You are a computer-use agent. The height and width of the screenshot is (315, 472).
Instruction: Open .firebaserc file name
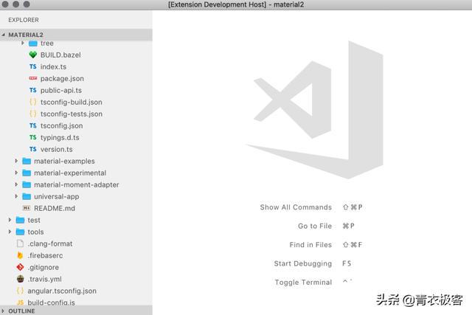pos(45,255)
